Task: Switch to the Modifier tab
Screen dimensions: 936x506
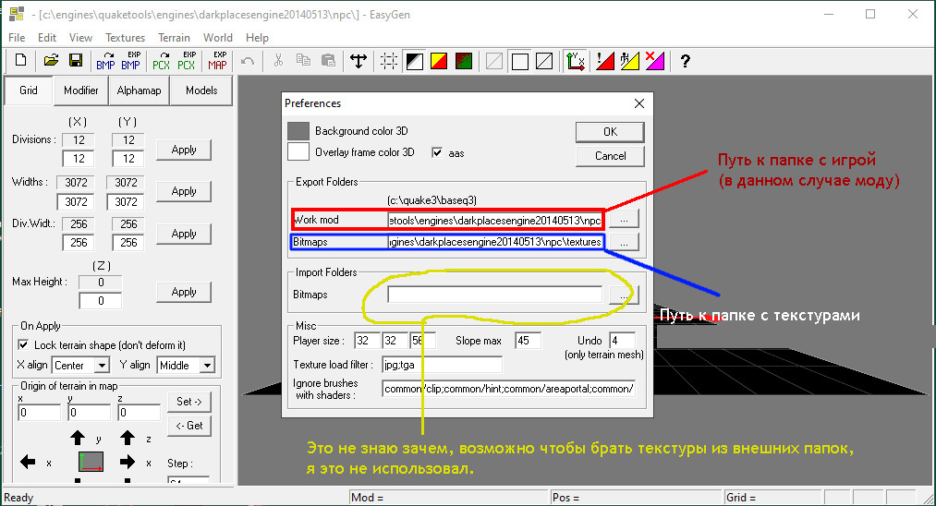Action: tap(81, 90)
